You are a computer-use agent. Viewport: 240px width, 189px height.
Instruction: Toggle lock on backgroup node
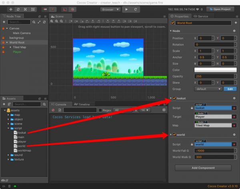pyautogui.click(x=3, y=37)
